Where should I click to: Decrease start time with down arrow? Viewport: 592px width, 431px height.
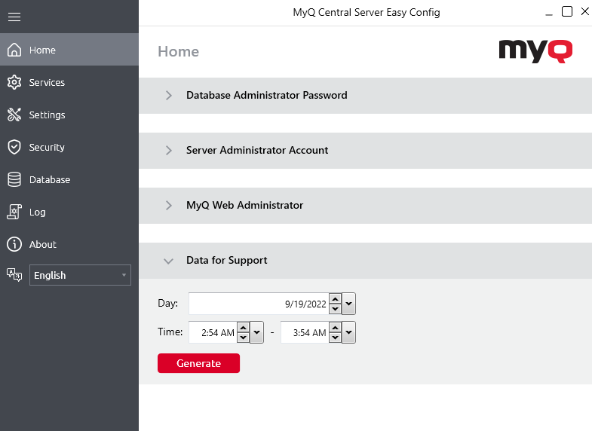point(243,338)
